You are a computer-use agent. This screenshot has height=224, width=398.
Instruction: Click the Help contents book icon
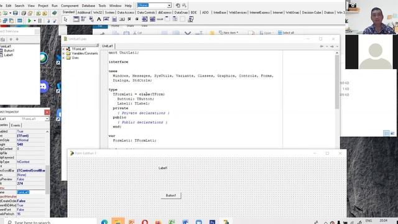pyautogui.click(x=54, y=13)
